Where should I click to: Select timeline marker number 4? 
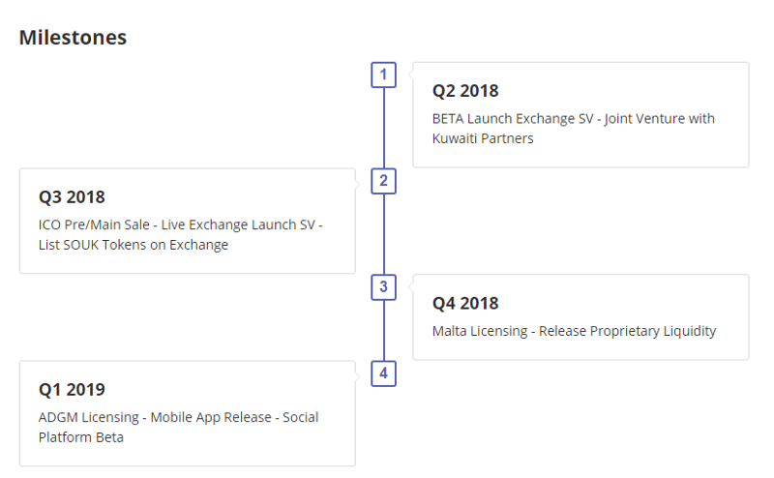(x=384, y=373)
